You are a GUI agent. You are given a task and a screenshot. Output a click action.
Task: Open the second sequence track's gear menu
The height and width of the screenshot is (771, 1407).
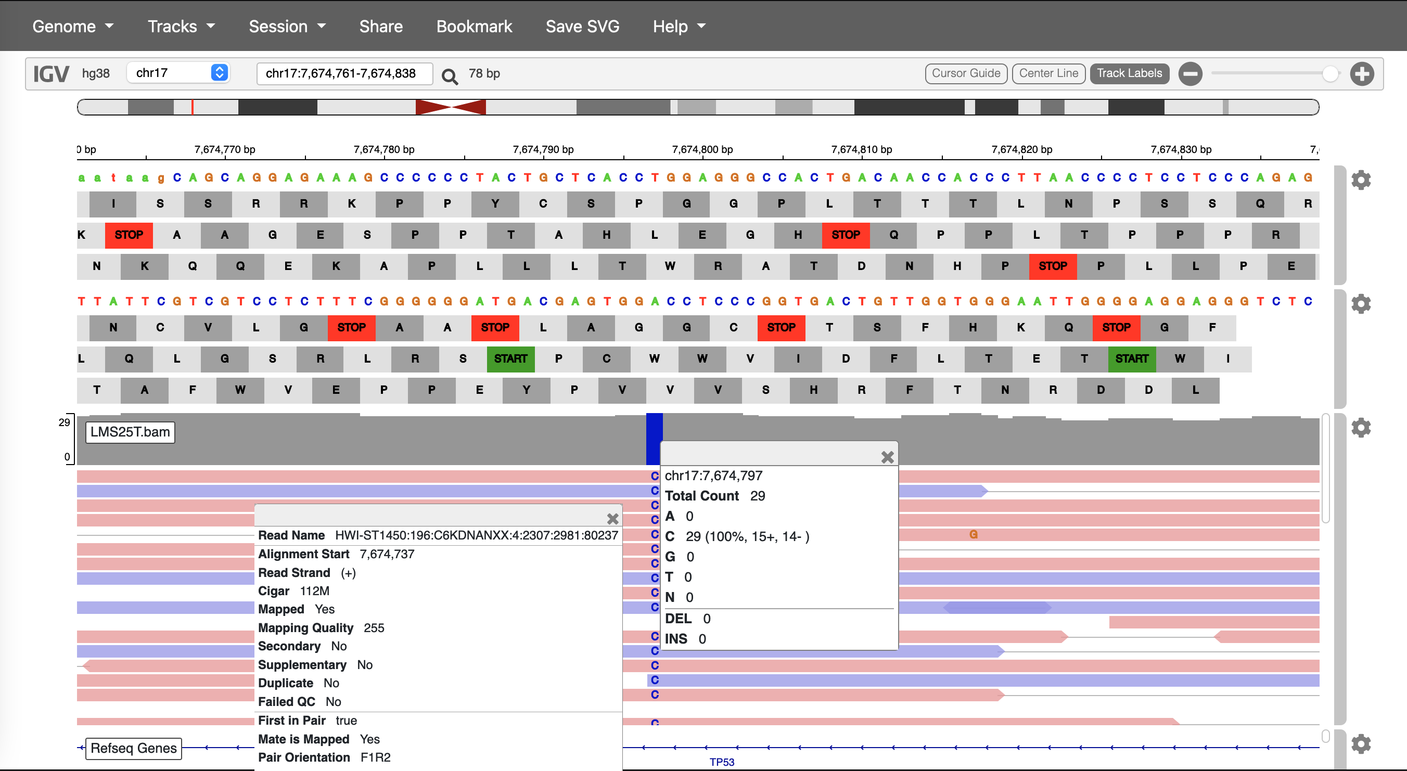click(1361, 304)
